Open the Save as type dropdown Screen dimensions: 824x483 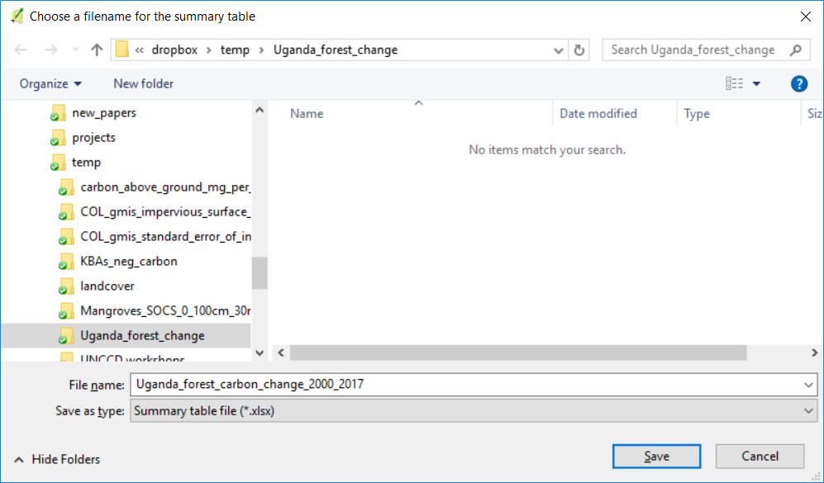(x=473, y=410)
